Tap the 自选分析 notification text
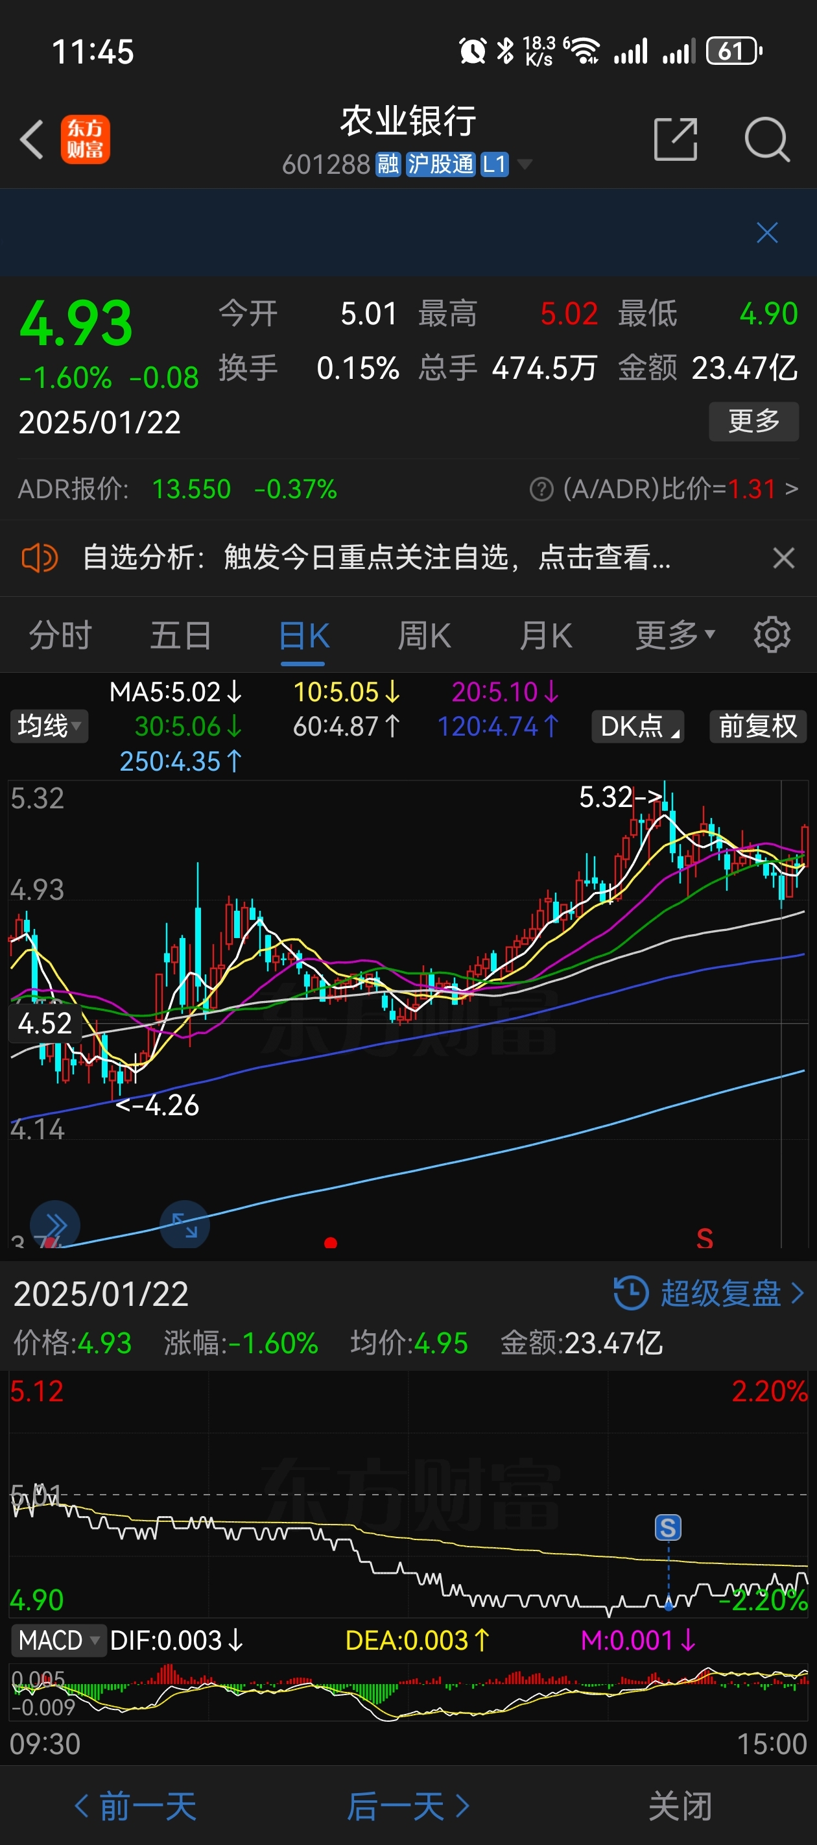Screen dimensions: 817x1845 tap(377, 557)
